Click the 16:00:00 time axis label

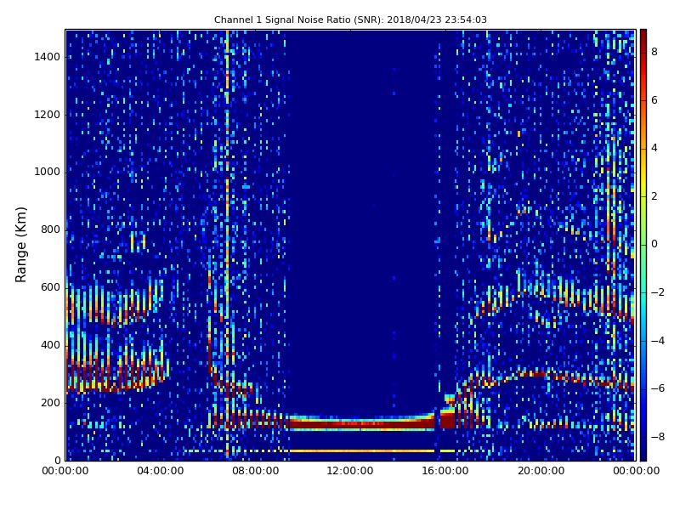[445, 471]
